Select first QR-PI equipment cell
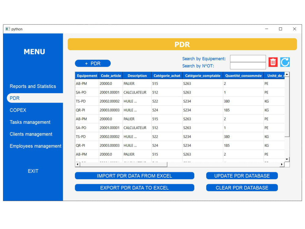The width and height of the screenshot is (305, 229). tap(87, 110)
